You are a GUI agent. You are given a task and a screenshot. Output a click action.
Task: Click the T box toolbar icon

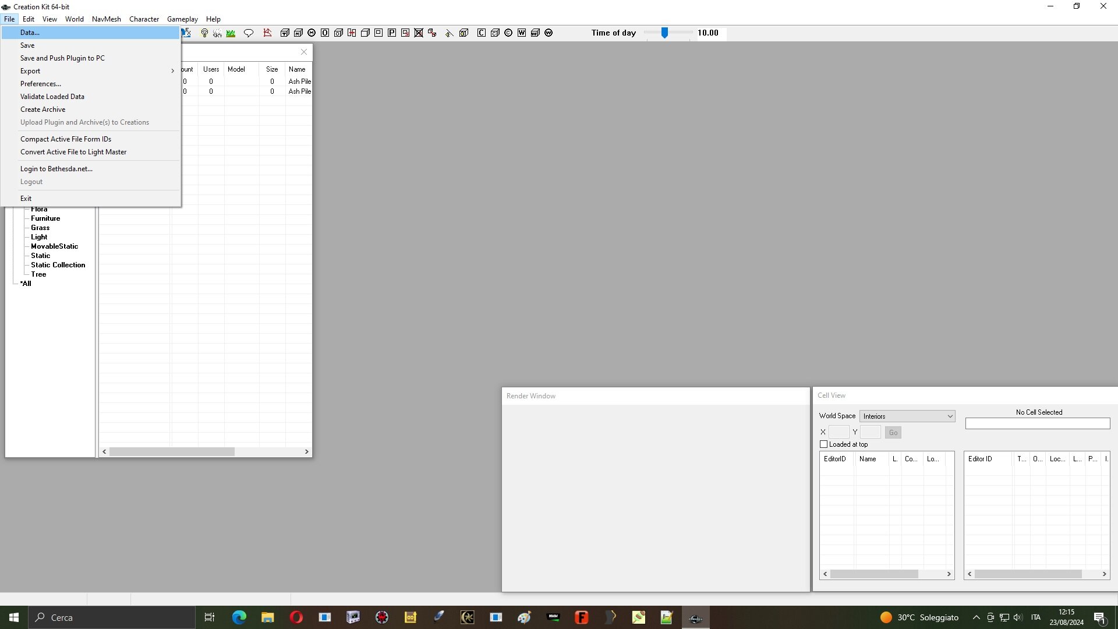[x=285, y=33]
